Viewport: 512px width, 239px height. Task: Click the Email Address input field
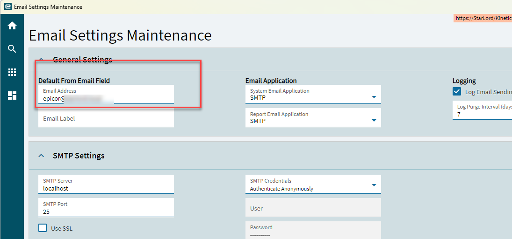tap(106, 98)
